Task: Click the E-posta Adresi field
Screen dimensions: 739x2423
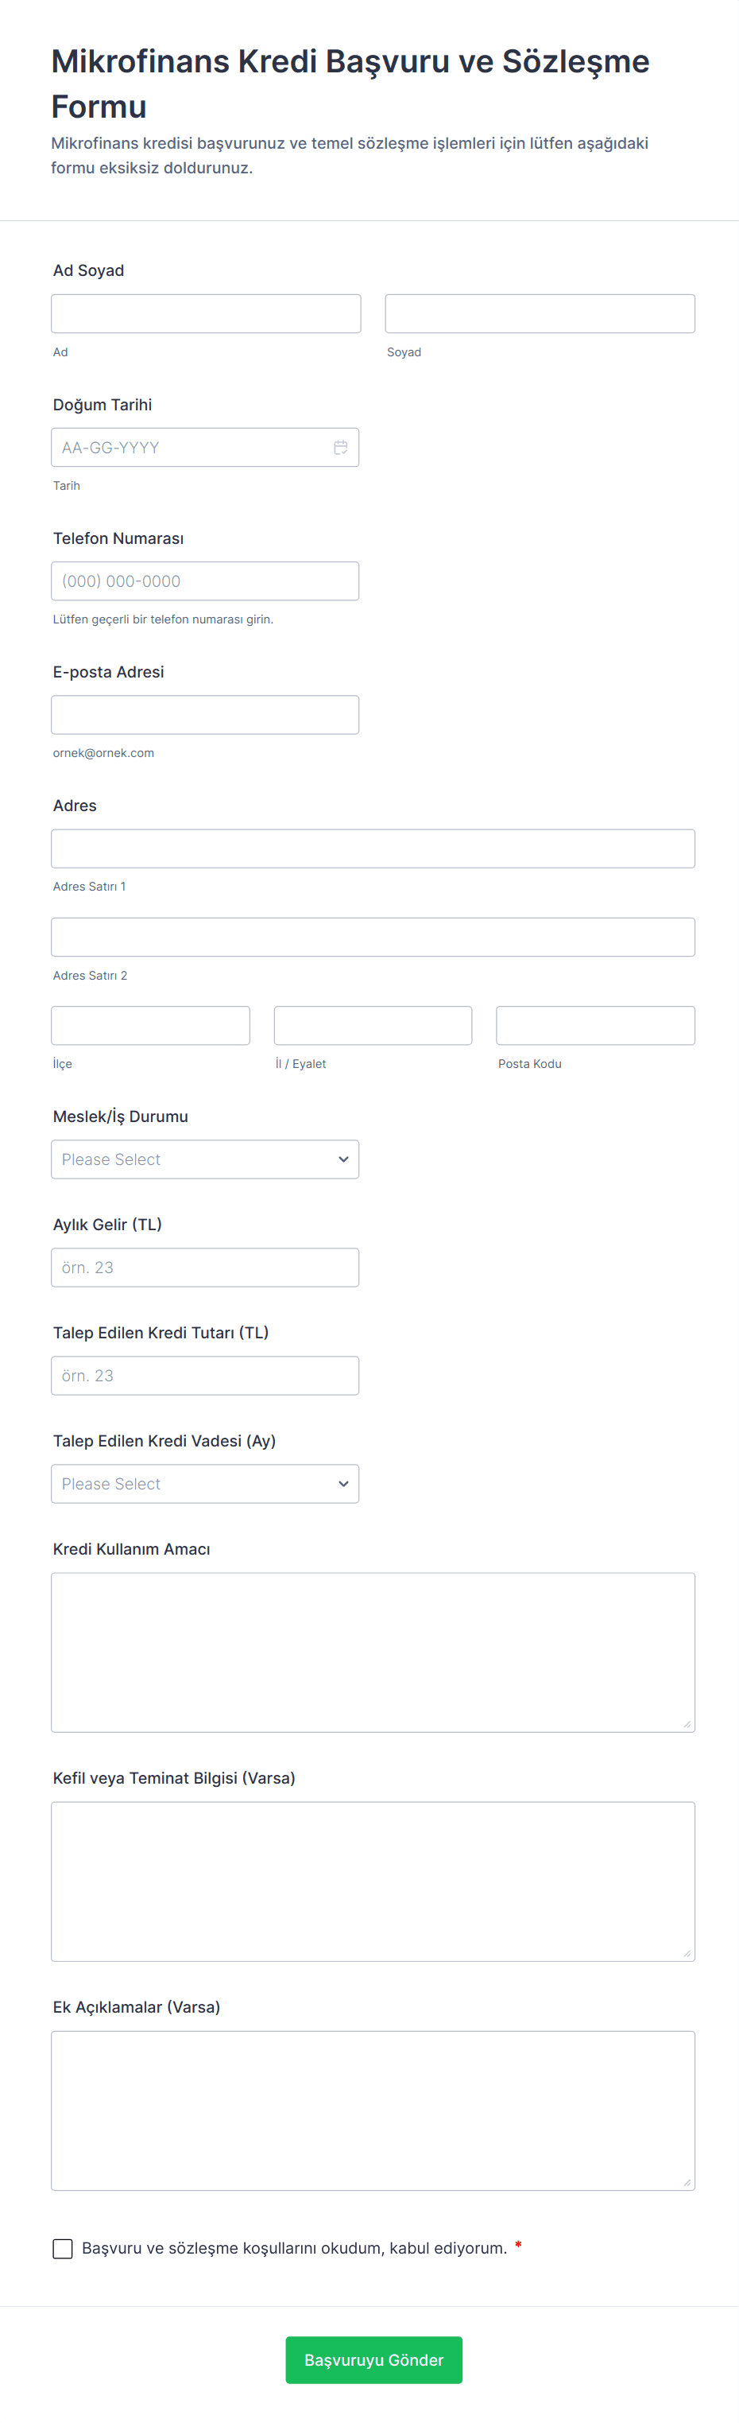Action: [x=205, y=715]
